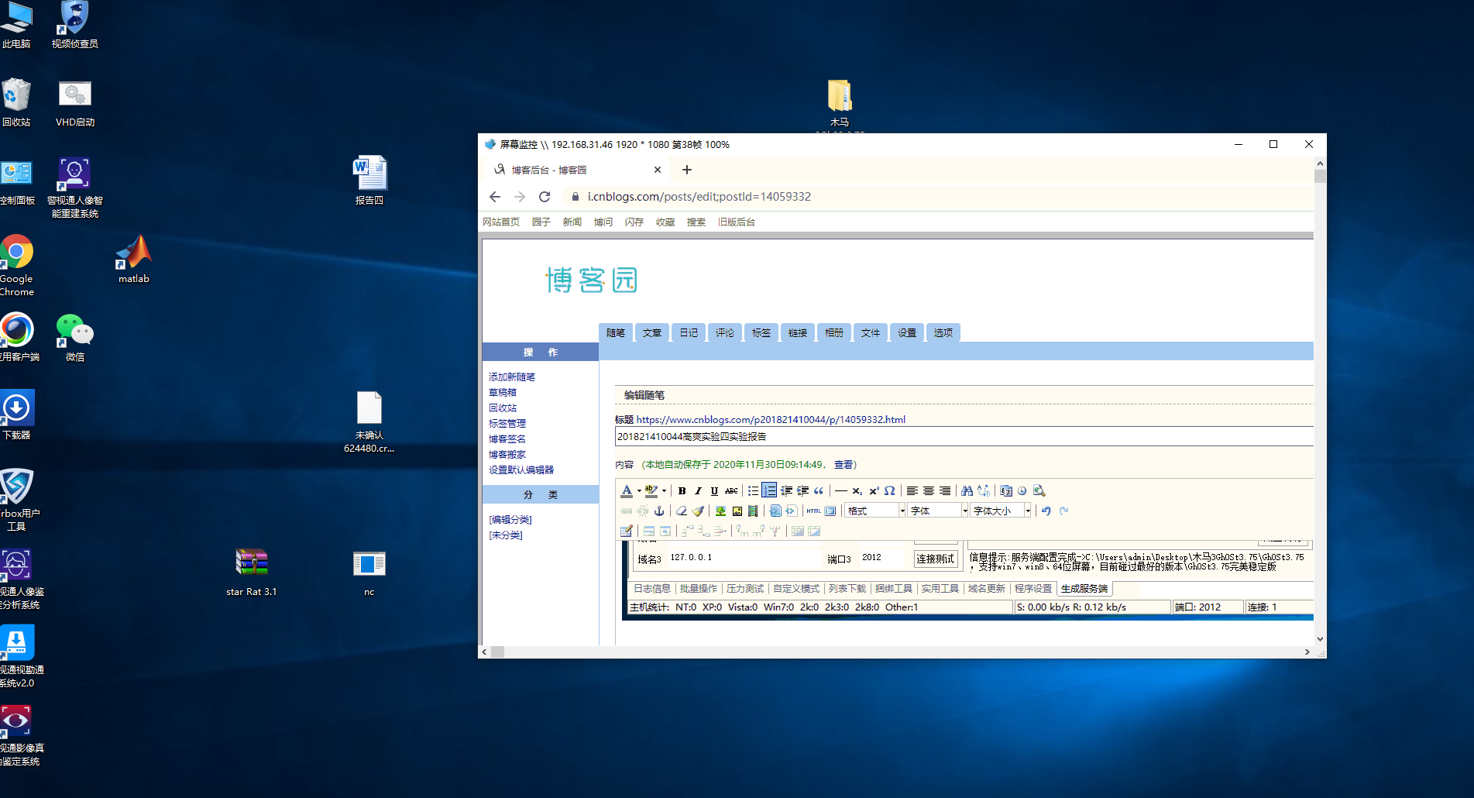Open the find tool (binoculars icon)
Image resolution: width=1474 pixels, height=798 pixels.
click(967, 490)
